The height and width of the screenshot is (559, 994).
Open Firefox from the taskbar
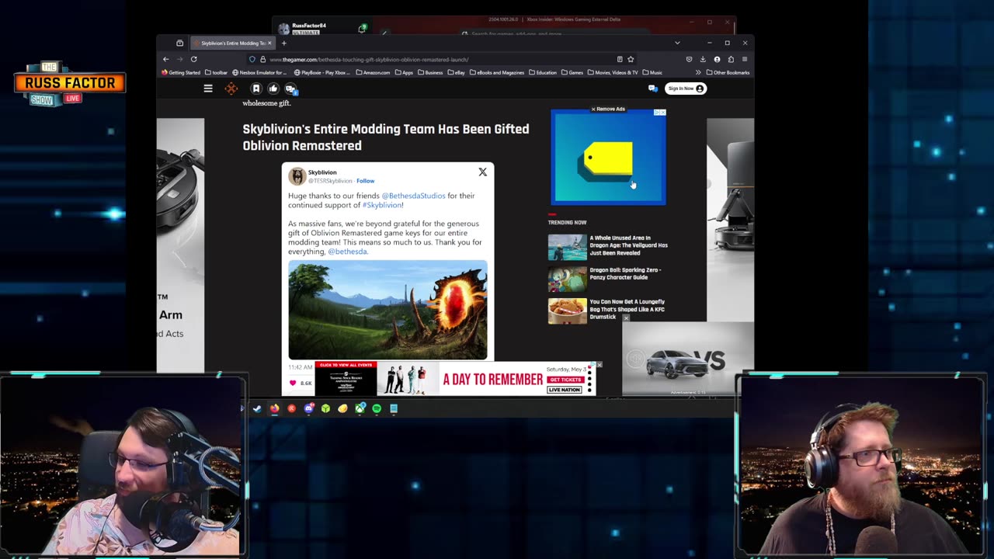[x=274, y=408]
